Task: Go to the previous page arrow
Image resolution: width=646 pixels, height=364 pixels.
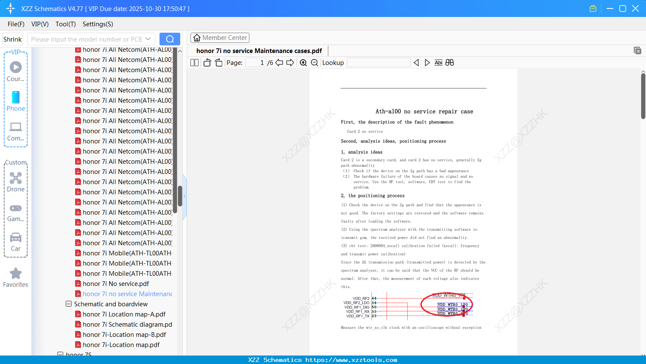Action: pos(279,62)
